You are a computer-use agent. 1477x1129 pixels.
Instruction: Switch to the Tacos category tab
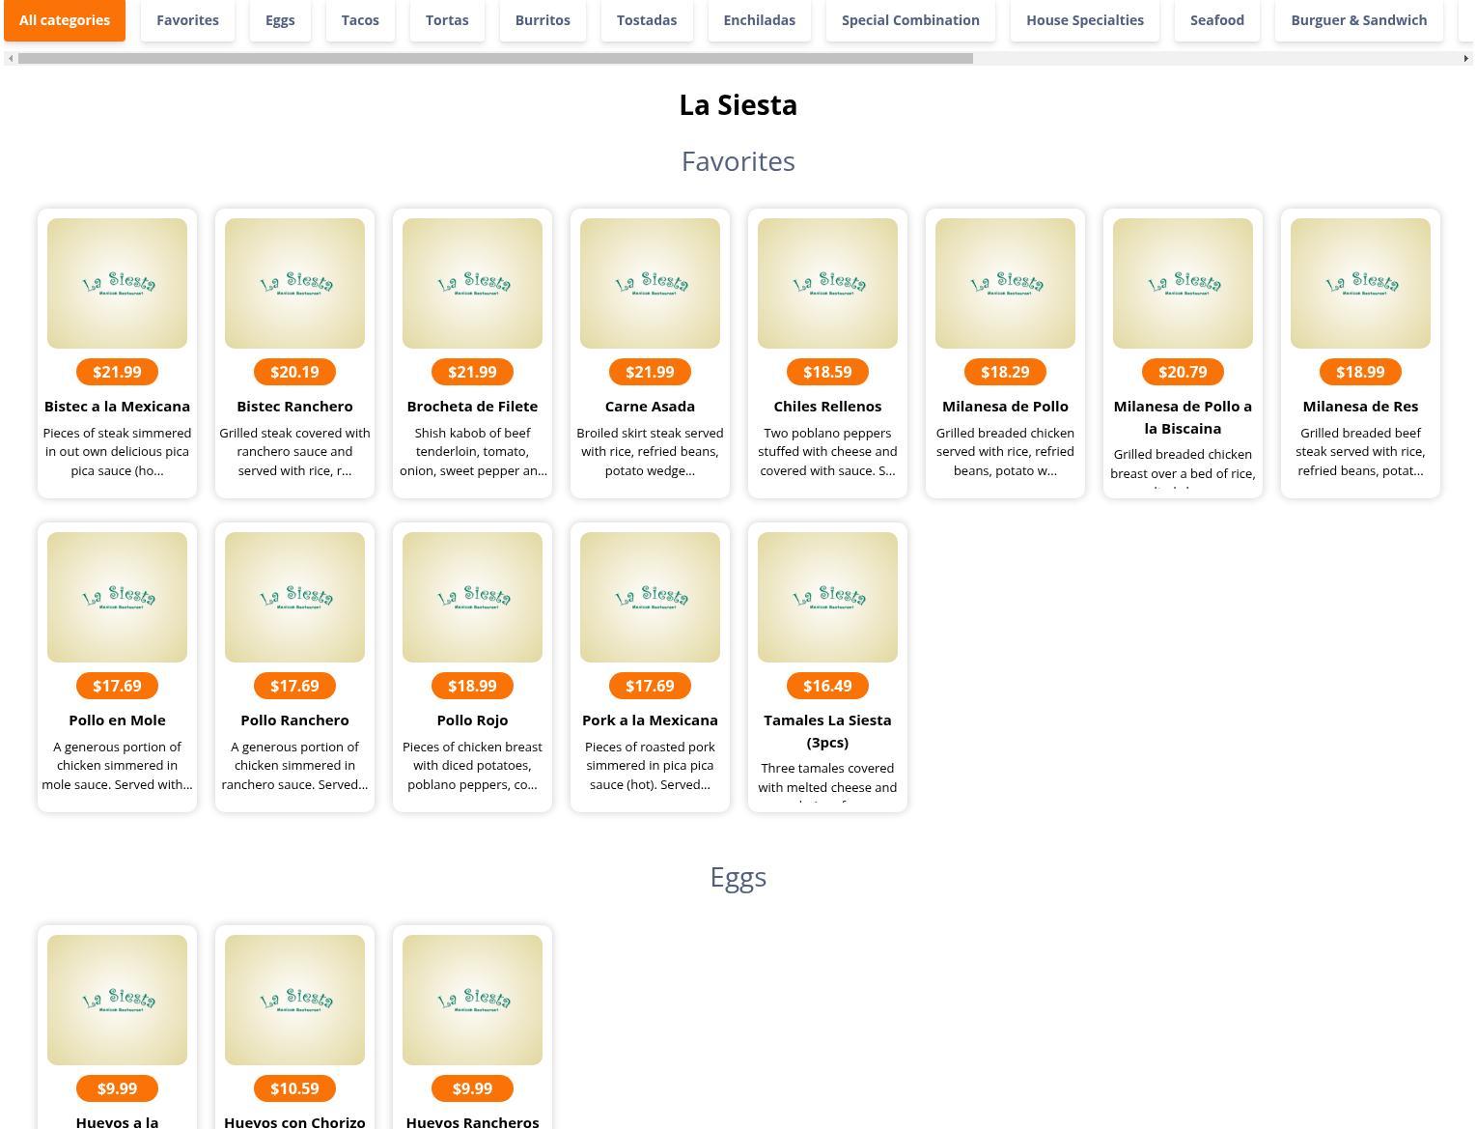[x=360, y=20]
